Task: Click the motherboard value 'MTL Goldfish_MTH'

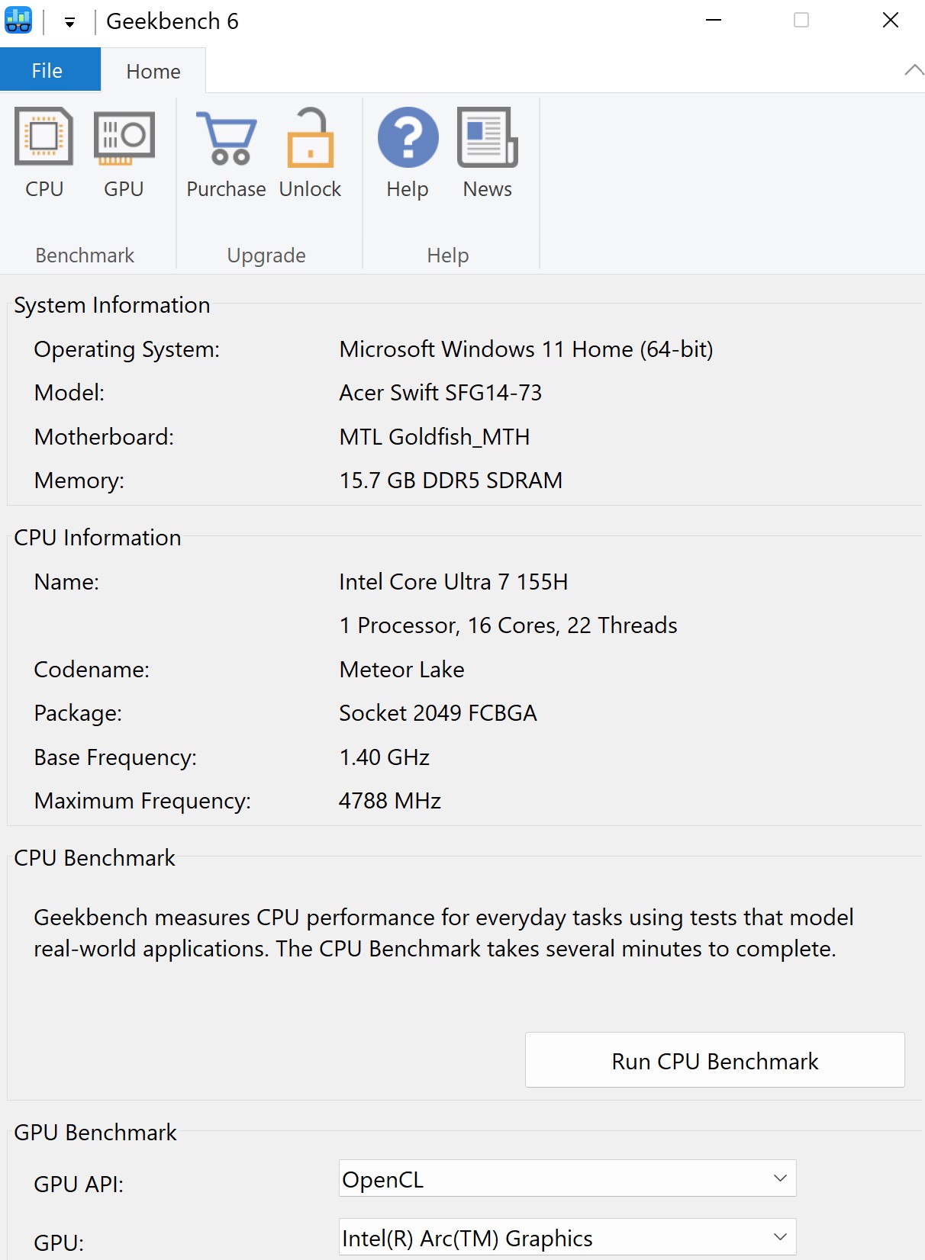Action: click(435, 437)
